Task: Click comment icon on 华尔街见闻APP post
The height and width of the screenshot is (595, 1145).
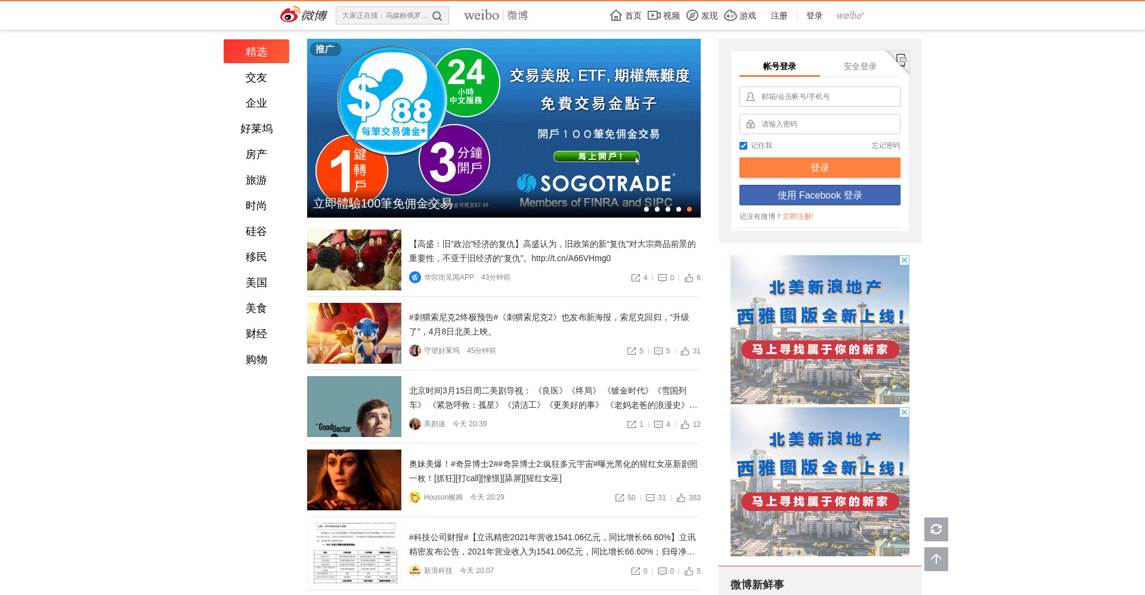Action: tap(662, 278)
